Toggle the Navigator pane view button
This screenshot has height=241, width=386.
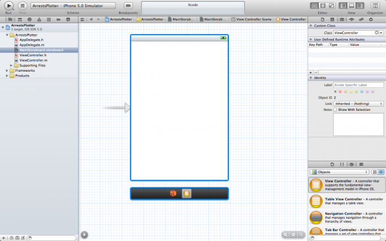(343, 6)
